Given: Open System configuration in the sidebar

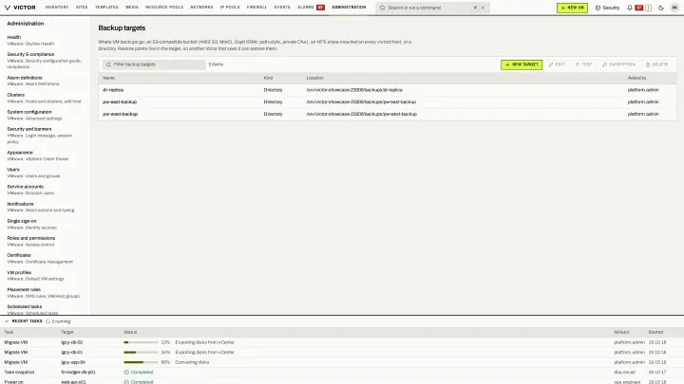Looking at the screenshot, I should [45, 115].
